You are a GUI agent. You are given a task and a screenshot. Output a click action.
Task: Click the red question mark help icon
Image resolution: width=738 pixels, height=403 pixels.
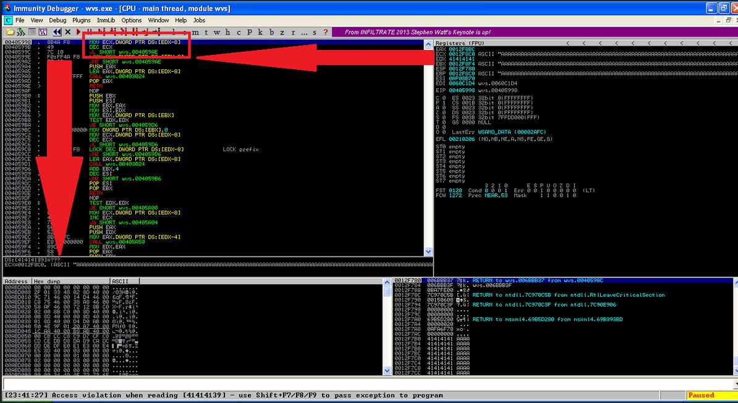(324, 32)
